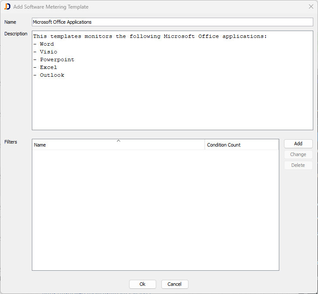Click the disabled Change filter button
Screen dimensions: 318x294
pos(298,154)
